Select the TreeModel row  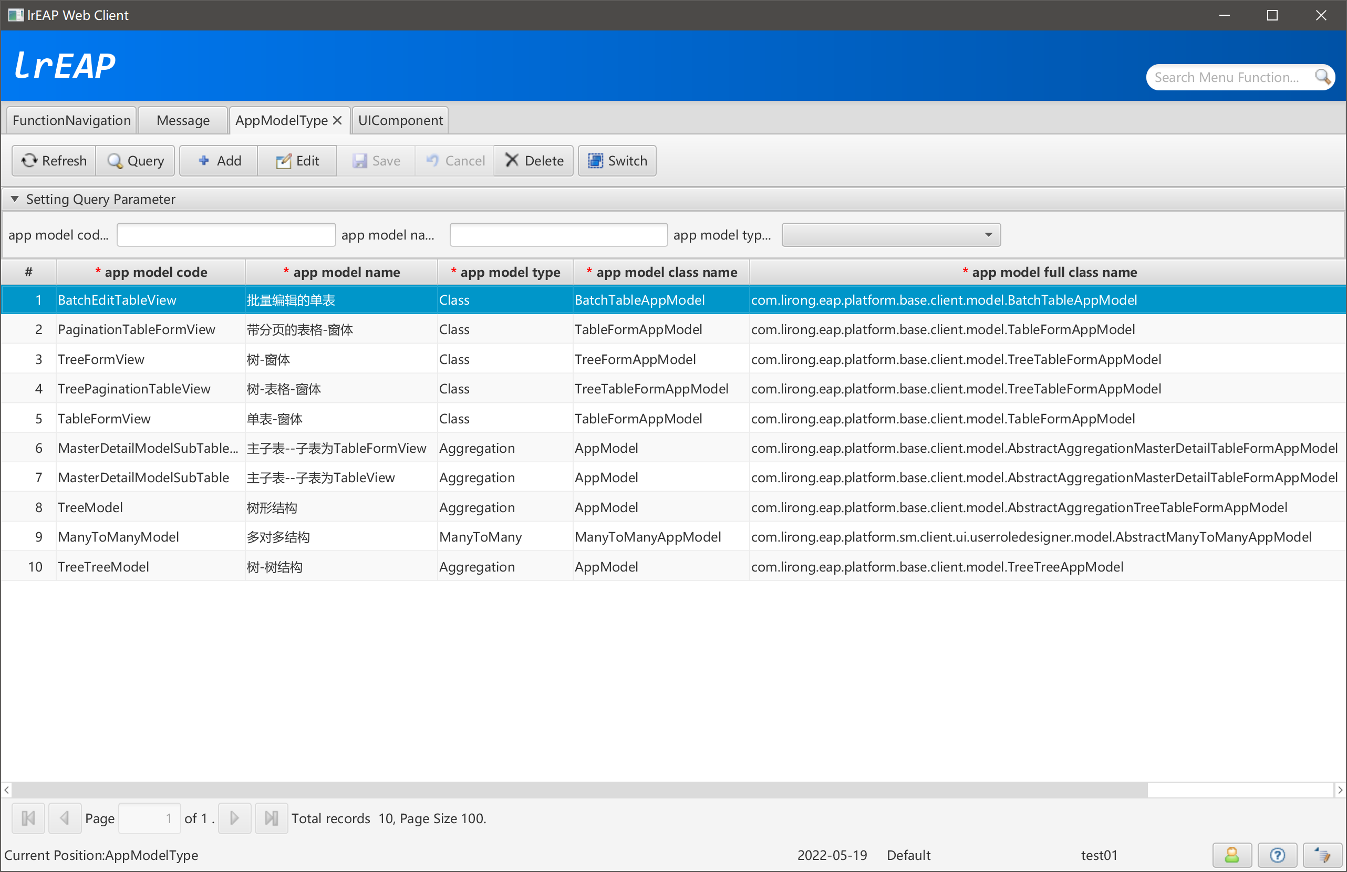pyautogui.click(x=673, y=507)
